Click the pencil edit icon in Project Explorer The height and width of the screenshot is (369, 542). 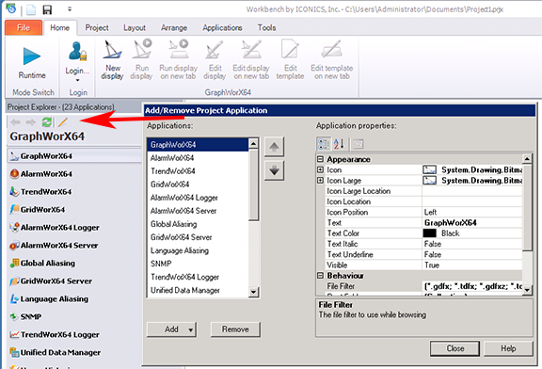point(63,122)
